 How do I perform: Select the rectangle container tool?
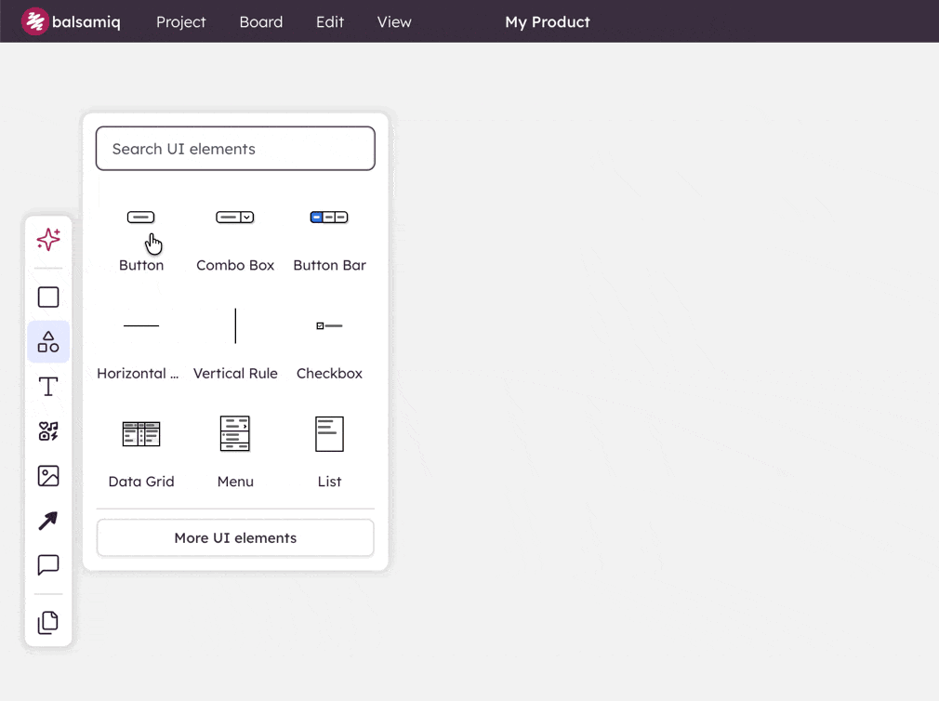pos(48,297)
